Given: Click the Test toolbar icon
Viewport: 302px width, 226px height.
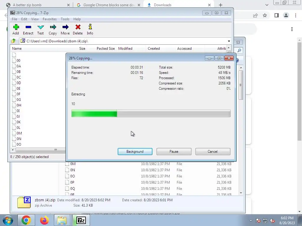Looking at the screenshot, I should coord(40,29).
